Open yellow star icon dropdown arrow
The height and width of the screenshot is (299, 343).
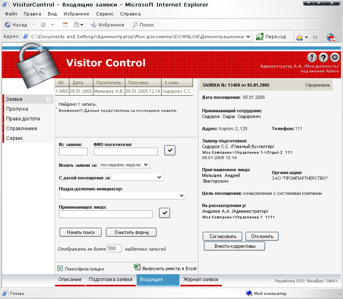point(306,37)
